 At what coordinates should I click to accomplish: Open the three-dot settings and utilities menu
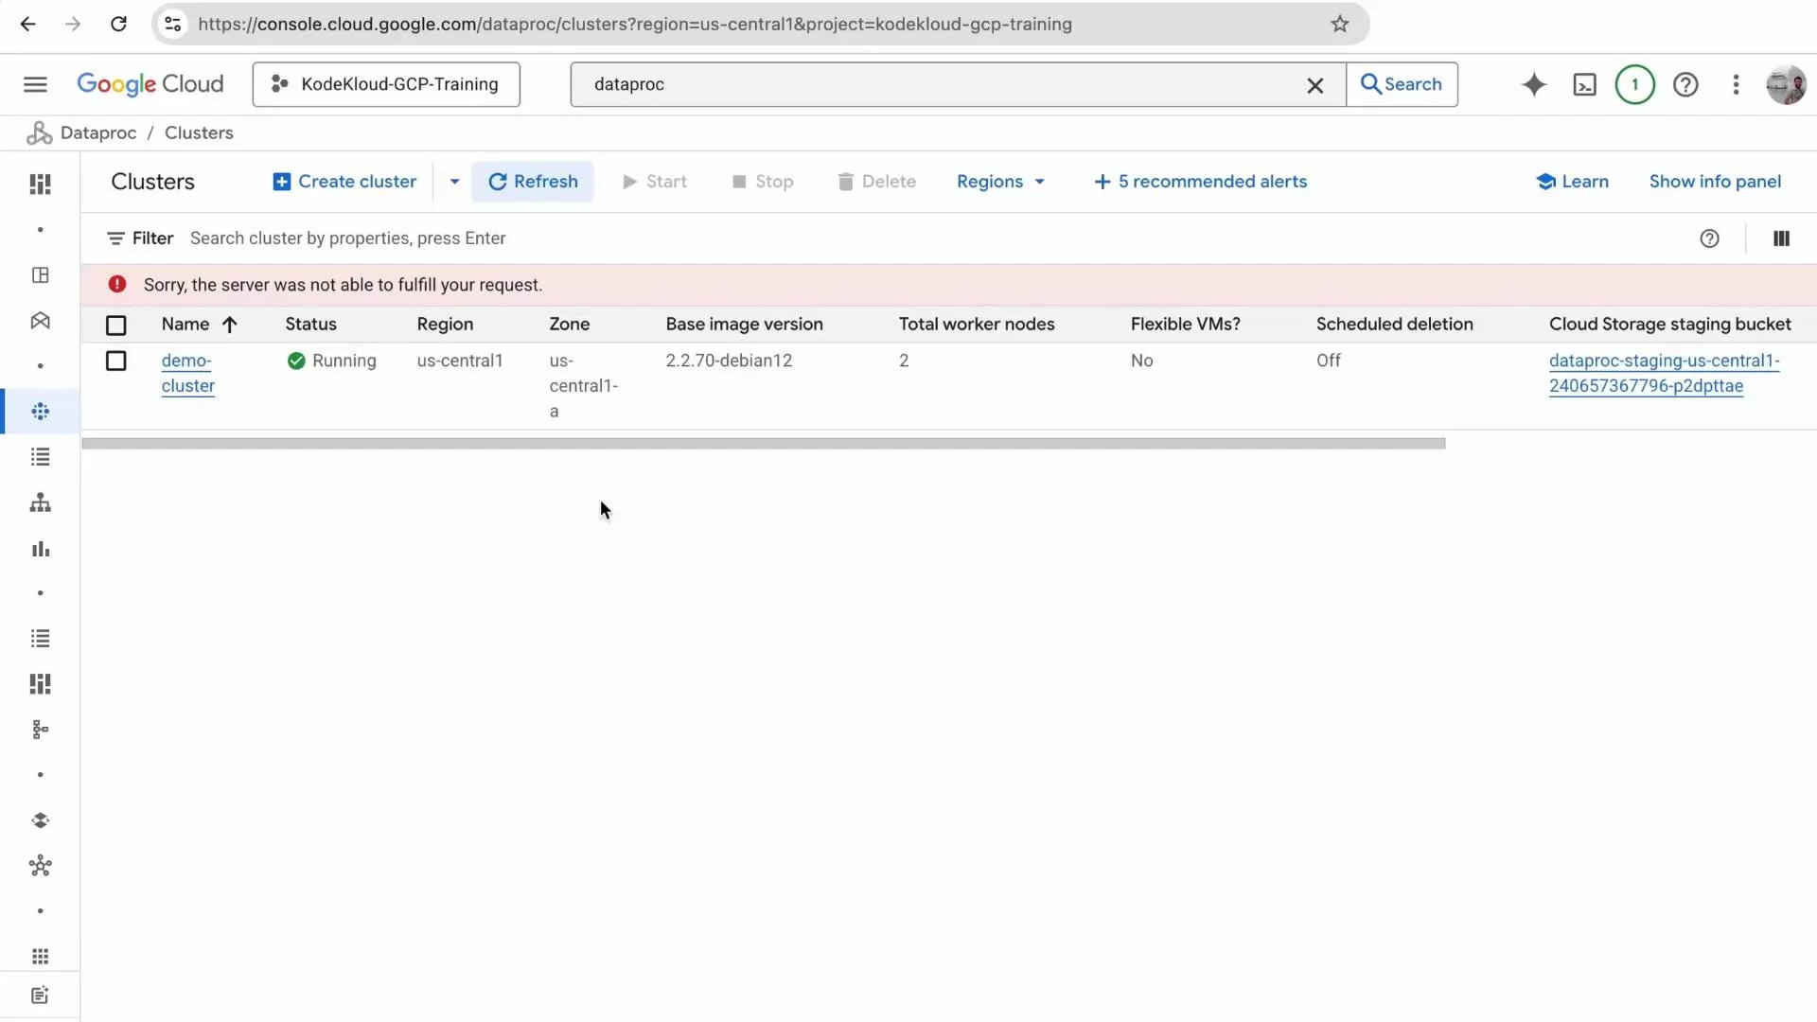[x=1736, y=84]
